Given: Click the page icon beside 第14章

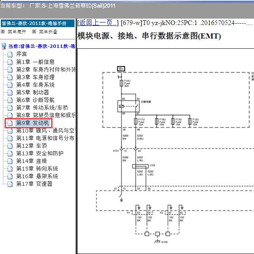Looking at the screenshot, I should 10,161.
